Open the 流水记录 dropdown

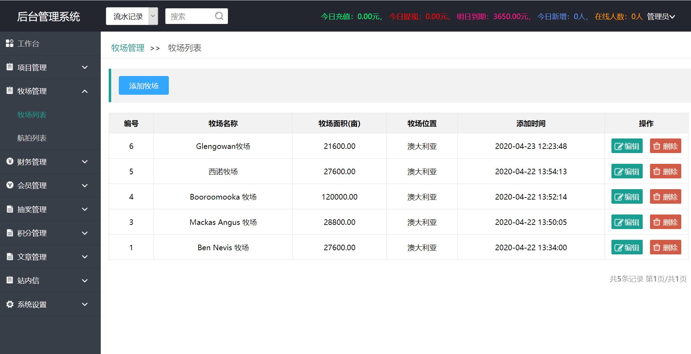(132, 16)
